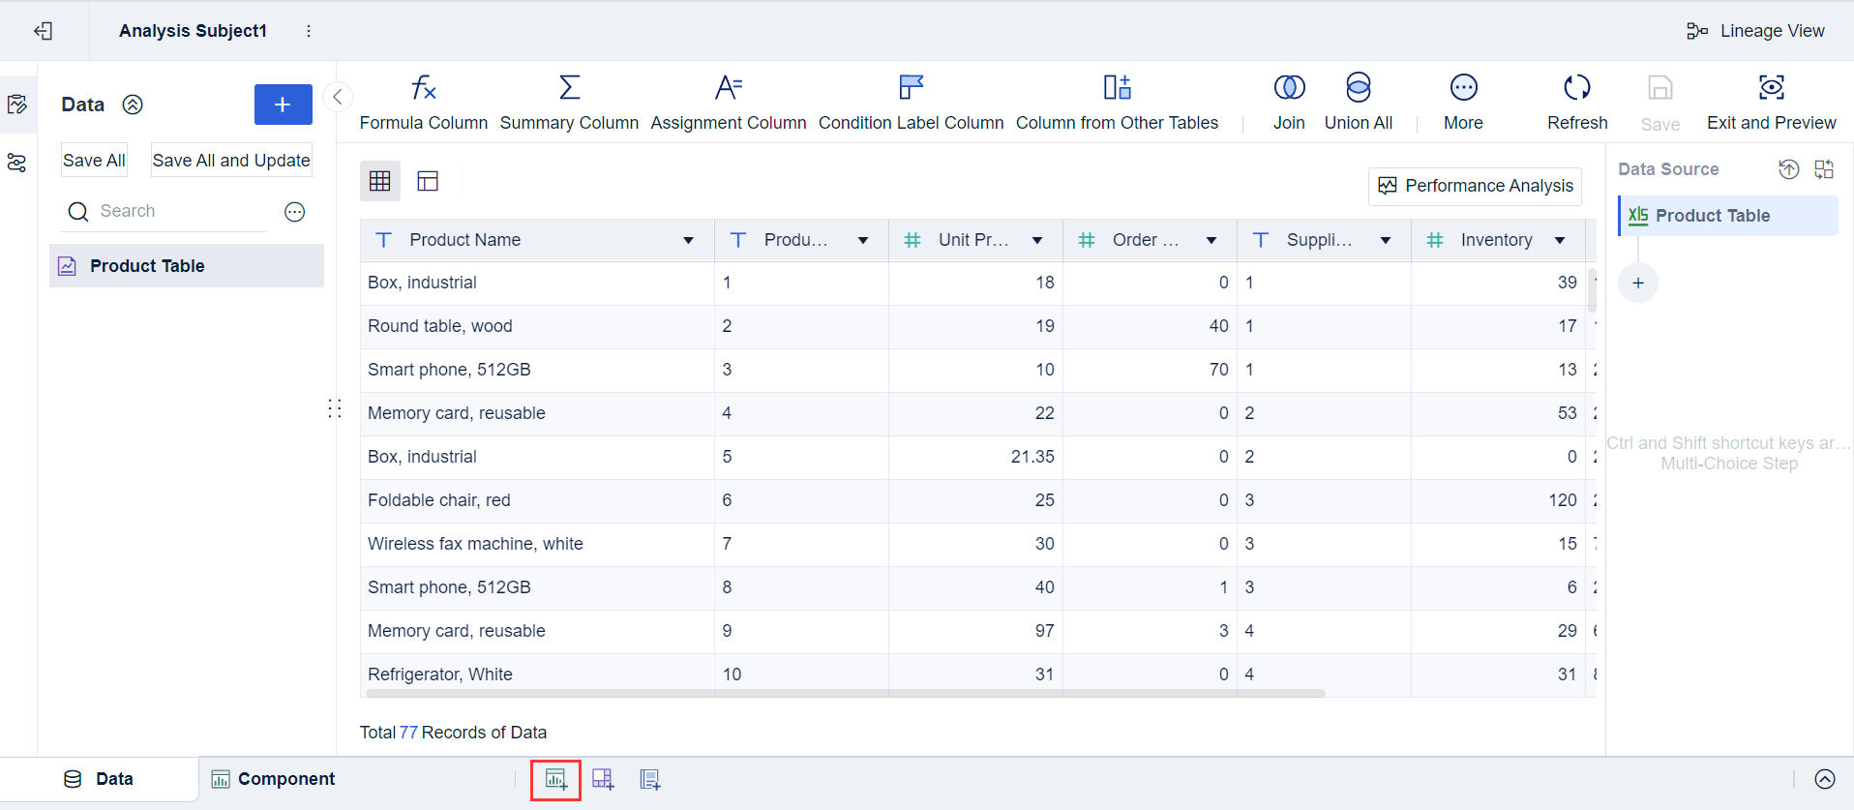Select the Union All tool
The width and height of the screenshot is (1854, 810).
coord(1358,88)
